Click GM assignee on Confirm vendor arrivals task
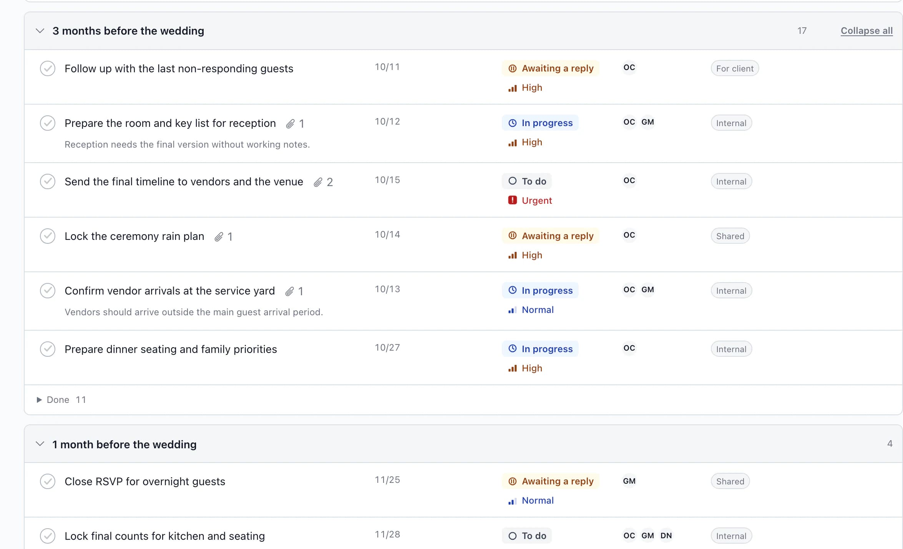Viewport: 903px width, 549px height. [x=647, y=290]
